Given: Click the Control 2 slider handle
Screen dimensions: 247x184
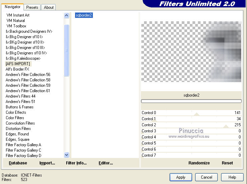Looking at the screenshot, I should click(x=226, y=126).
